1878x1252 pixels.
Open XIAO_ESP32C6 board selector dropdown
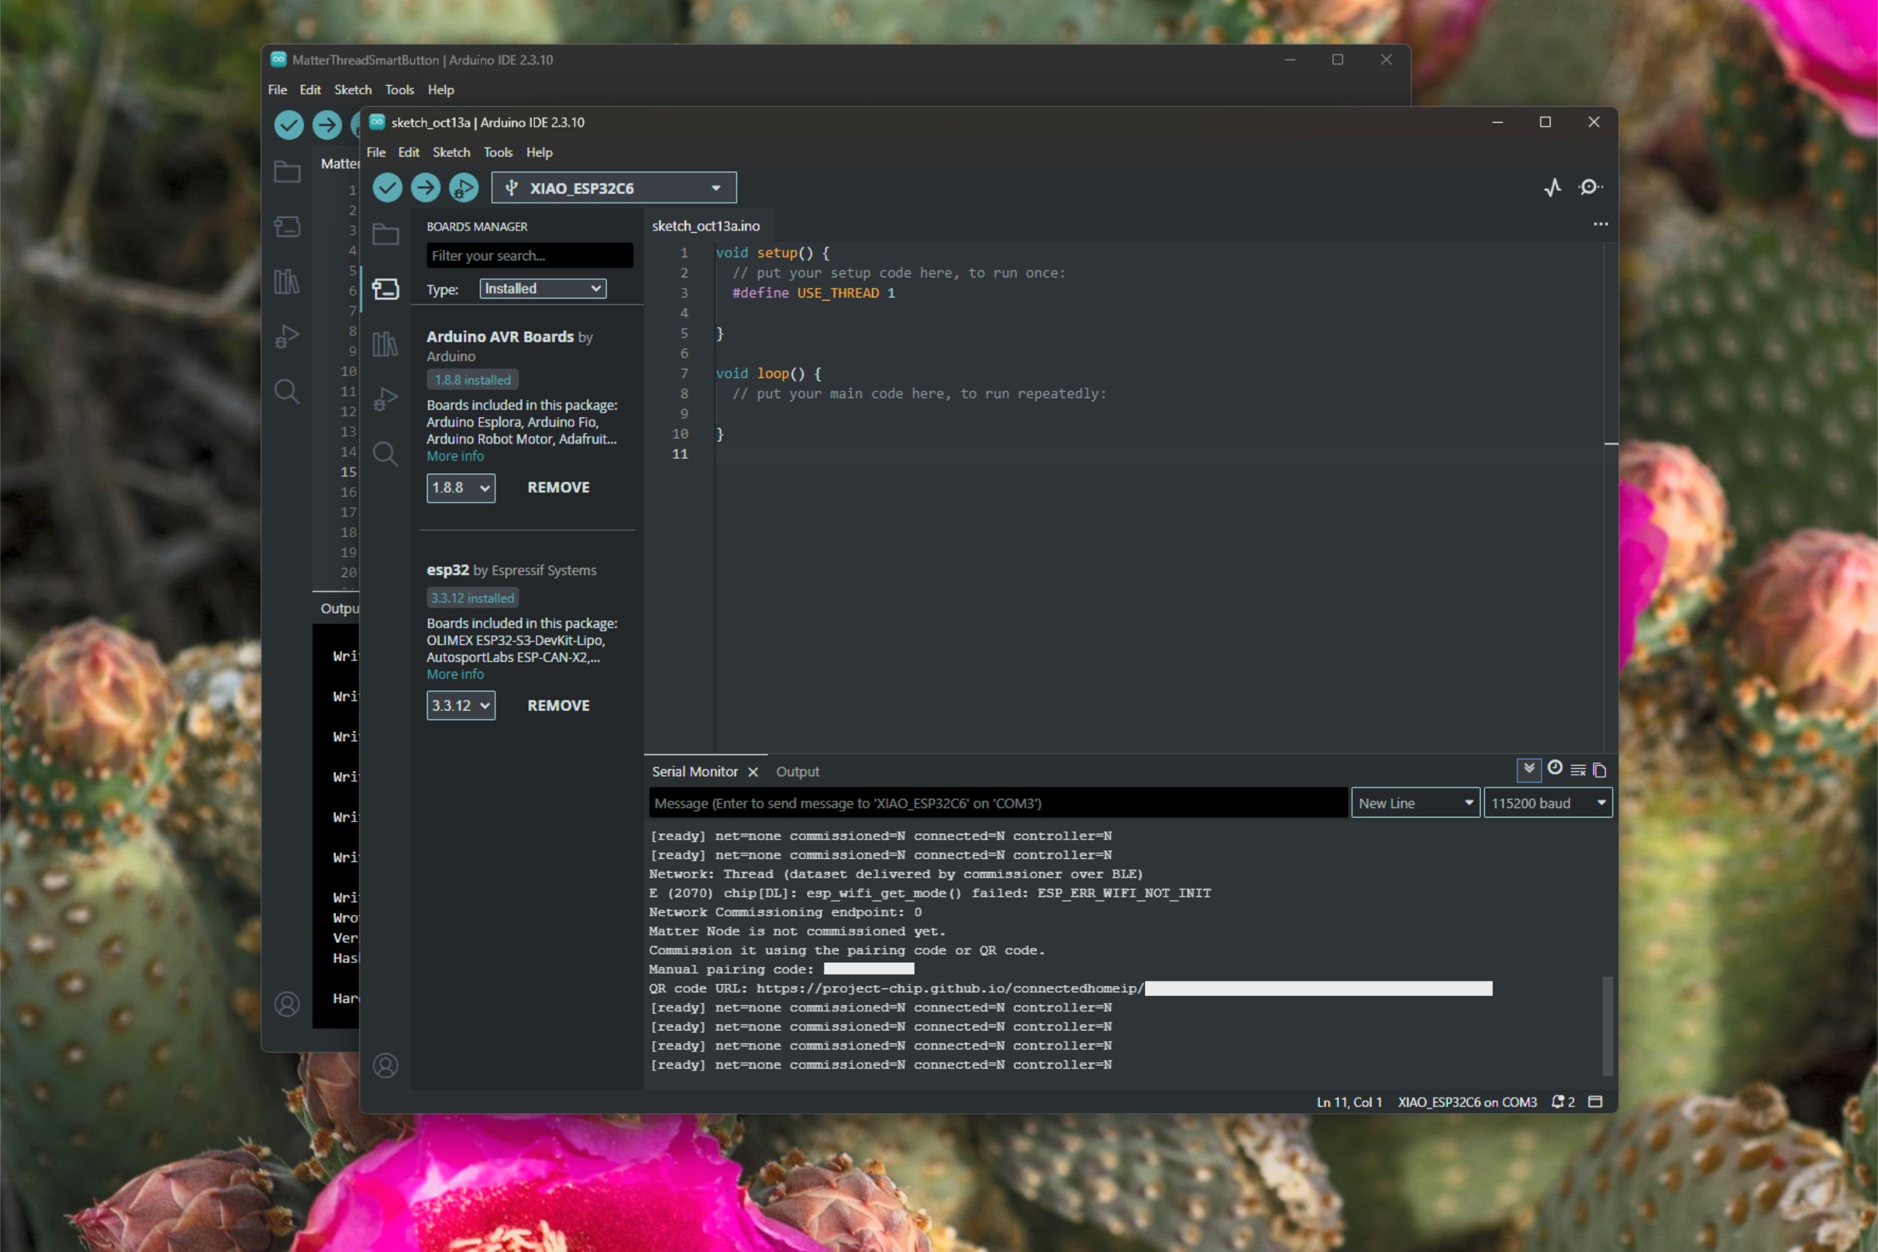click(x=613, y=188)
